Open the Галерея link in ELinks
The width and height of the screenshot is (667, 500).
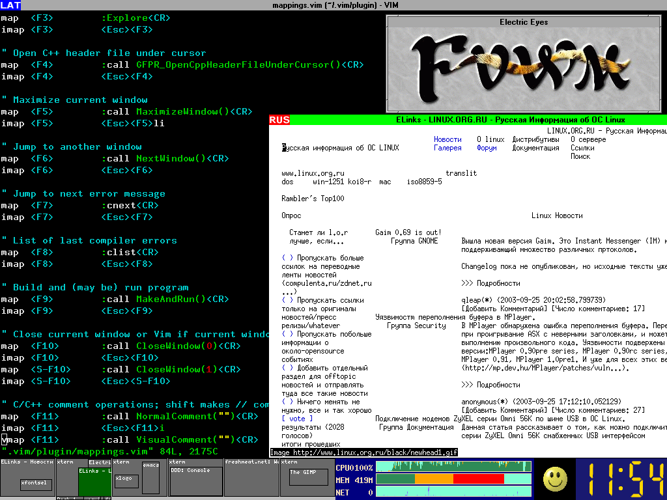point(447,148)
